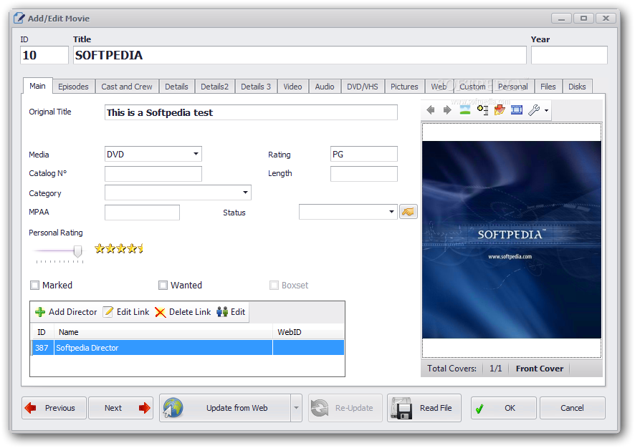This screenshot has width=635, height=448.
Task: Open the DVD/VHS tab
Action: pos(363,87)
